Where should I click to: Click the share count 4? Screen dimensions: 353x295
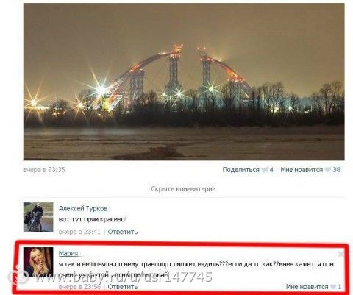(271, 170)
